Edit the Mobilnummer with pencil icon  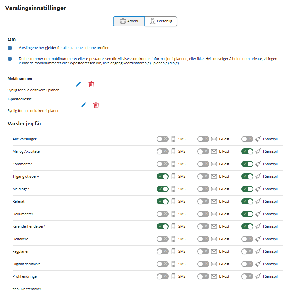(x=79, y=84)
